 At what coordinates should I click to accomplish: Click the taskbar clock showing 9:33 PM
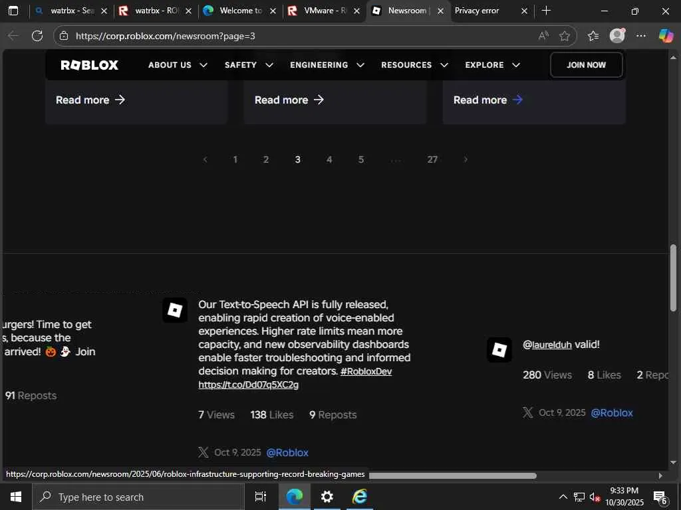pyautogui.click(x=624, y=497)
